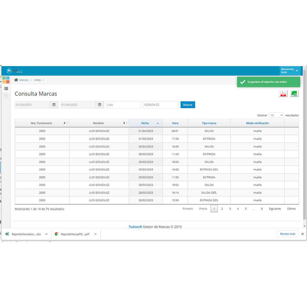Open the start date calendar picker
The height and width of the screenshot is (307, 307).
point(54,105)
